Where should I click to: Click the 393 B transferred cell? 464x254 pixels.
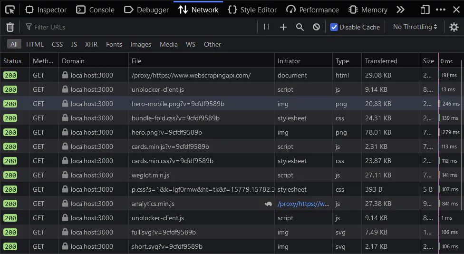pyautogui.click(x=374, y=189)
